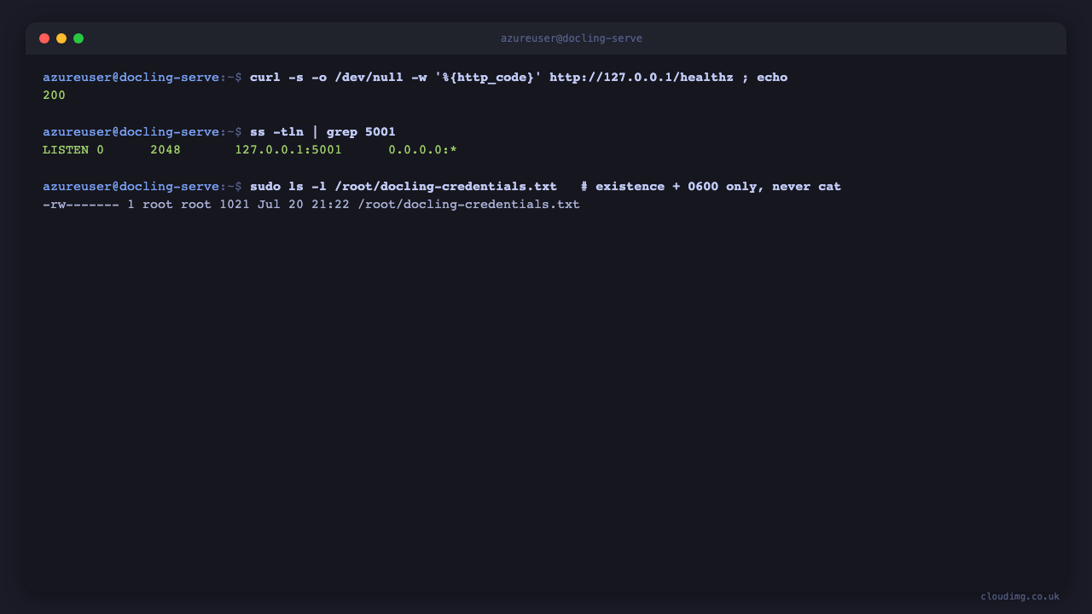Click the 2048 backlog value

(166, 150)
